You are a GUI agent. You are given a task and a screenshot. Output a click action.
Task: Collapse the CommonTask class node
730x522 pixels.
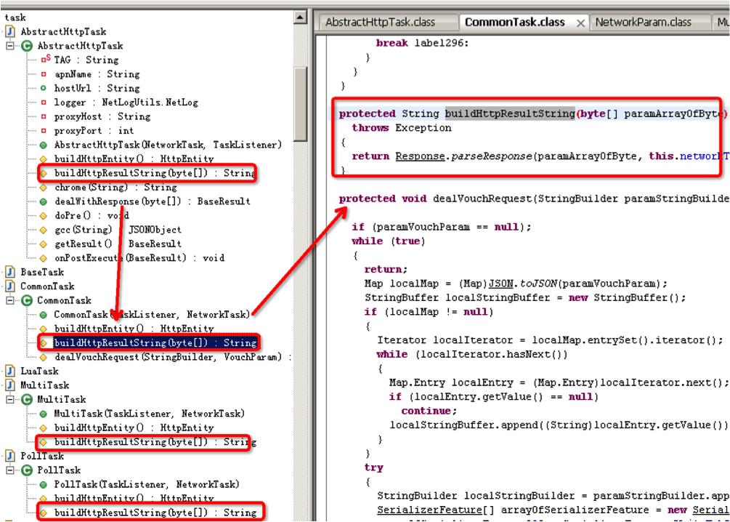point(10,300)
